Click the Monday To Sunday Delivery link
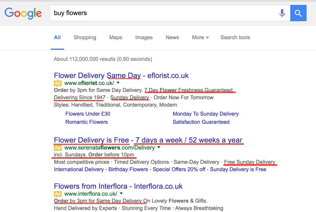The height and width of the screenshot is (212, 316). 206,114
